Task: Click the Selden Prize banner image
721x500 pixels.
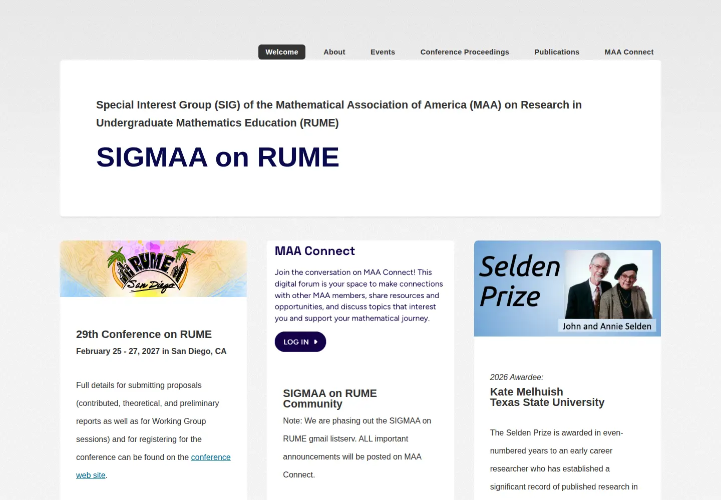Action: pos(567,288)
